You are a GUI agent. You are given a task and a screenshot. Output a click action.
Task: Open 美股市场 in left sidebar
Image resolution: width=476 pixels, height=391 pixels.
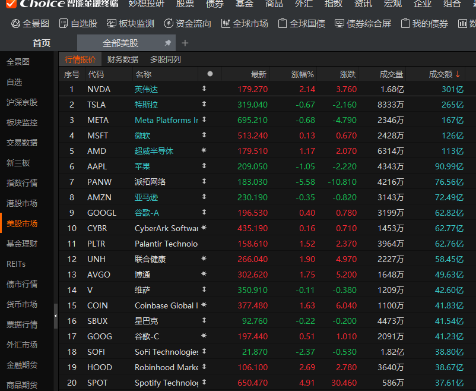(22, 223)
